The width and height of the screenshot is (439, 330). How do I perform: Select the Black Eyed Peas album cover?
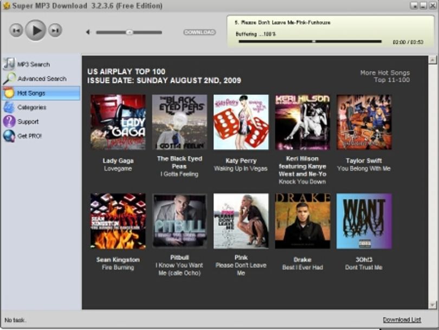pos(179,122)
